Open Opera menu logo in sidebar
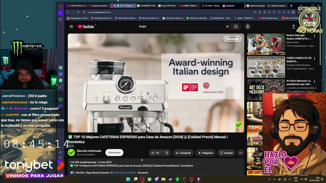This screenshot has width=326, height=183. point(60,7)
